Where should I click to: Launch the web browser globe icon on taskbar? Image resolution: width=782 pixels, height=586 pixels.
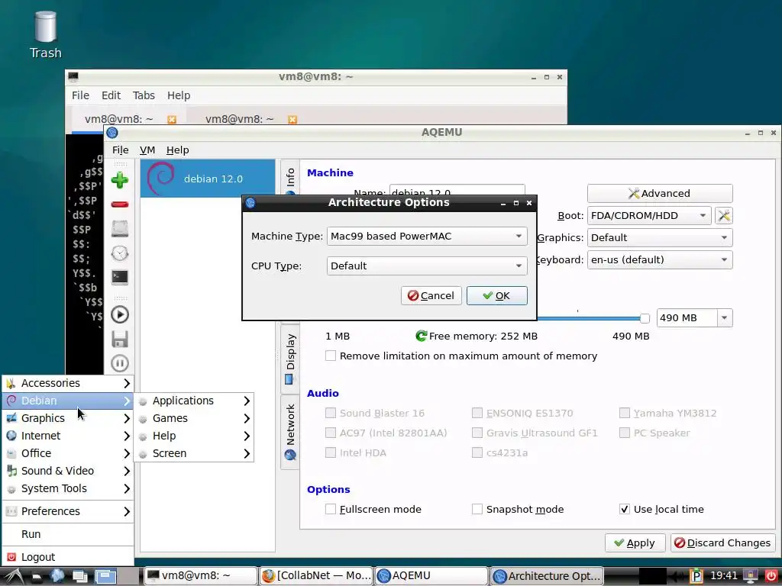point(57,576)
